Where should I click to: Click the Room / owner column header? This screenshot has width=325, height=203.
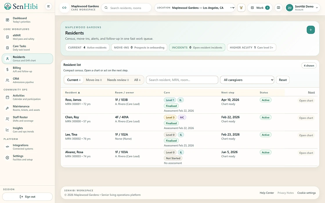pos(124,93)
